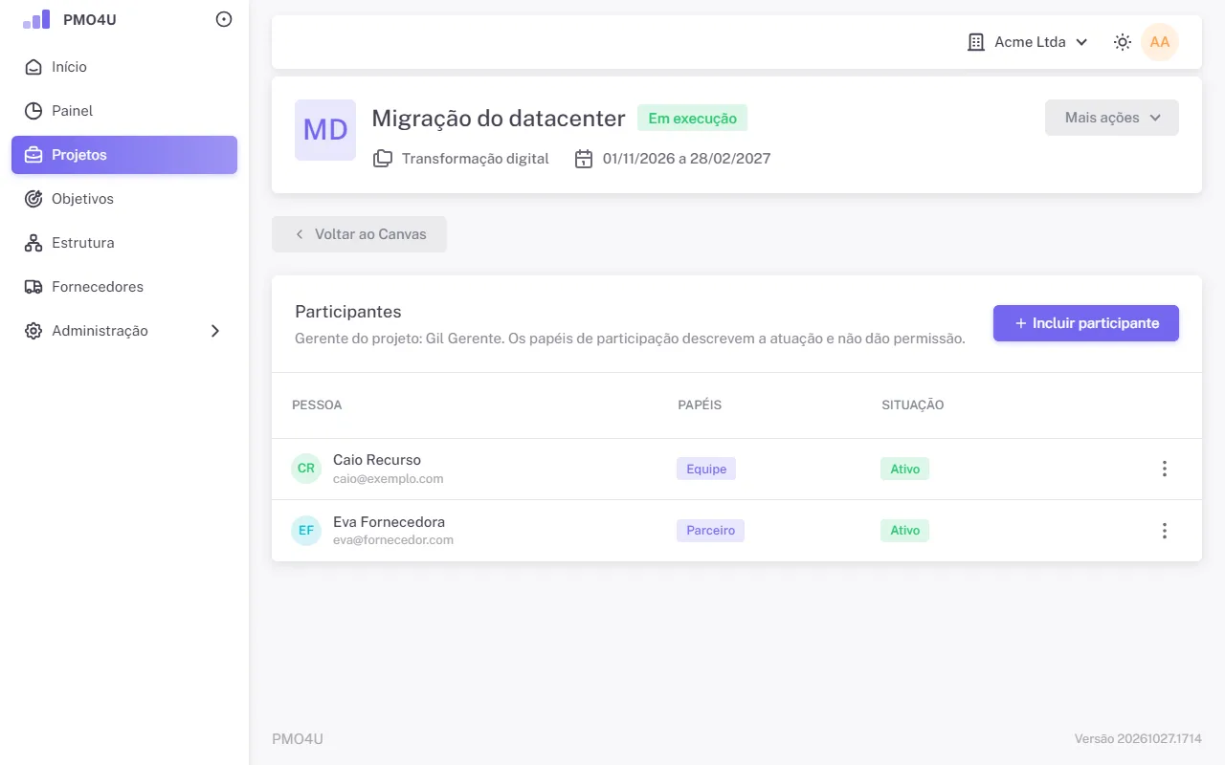1225x765 pixels.
Task: Click Incluir participante button
Action: point(1086,323)
